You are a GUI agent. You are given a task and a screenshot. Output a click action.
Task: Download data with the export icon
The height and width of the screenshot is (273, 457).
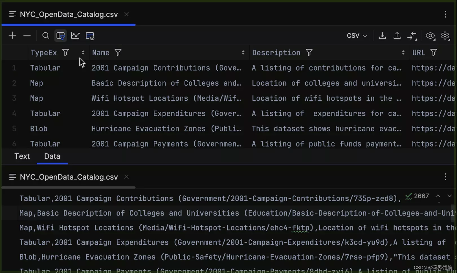tap(382, 36)
